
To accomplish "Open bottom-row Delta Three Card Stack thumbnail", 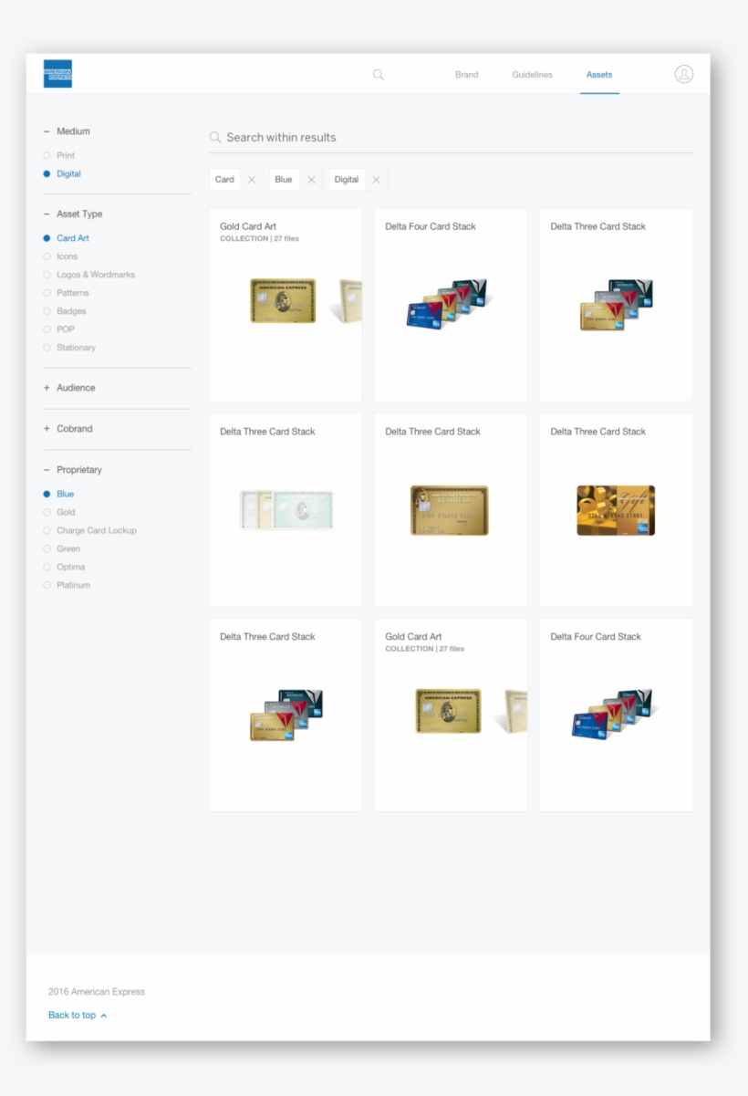I will pos(286,715).
